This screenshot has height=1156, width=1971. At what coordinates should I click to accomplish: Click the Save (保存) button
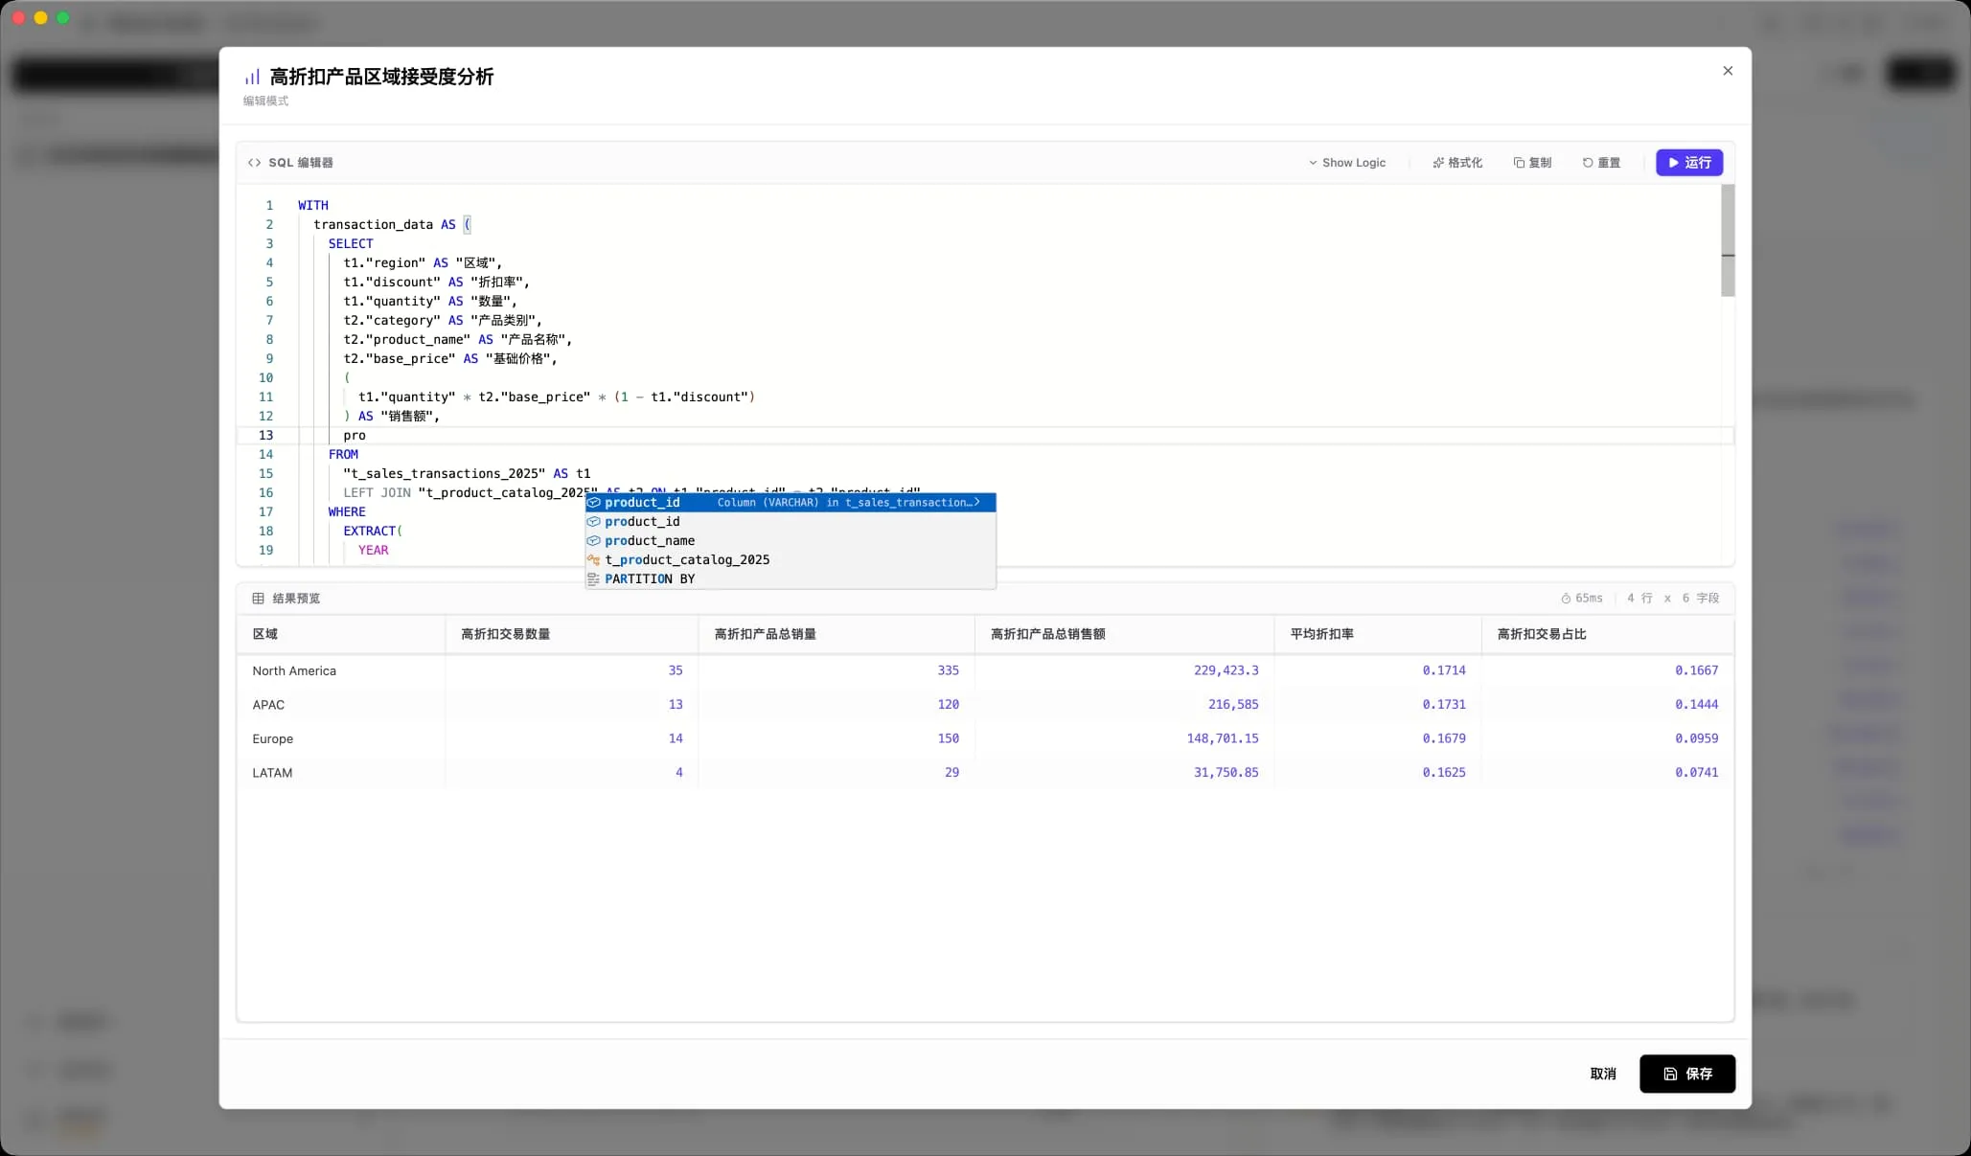1686,1074
